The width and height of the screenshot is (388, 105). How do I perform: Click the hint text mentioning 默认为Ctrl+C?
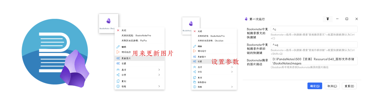tap(313, 36)
